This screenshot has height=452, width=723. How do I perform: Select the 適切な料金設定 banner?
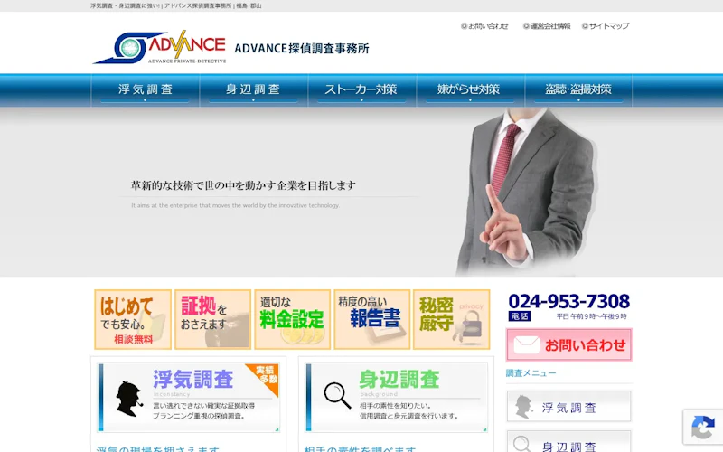click(292, 319)
